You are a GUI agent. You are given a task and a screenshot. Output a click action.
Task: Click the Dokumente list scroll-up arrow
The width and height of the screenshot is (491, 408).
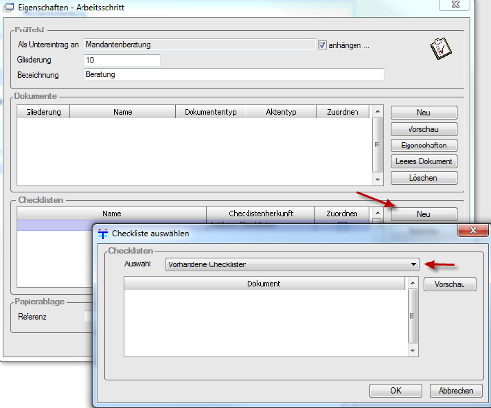point(378,112)
